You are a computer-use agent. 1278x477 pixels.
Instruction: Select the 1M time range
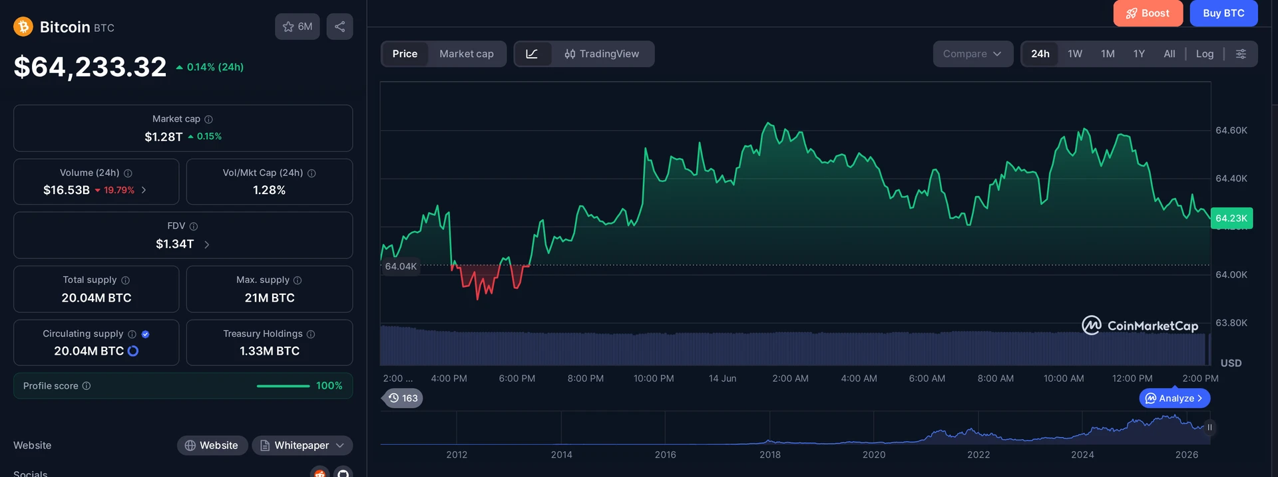tap(1108, 54)
